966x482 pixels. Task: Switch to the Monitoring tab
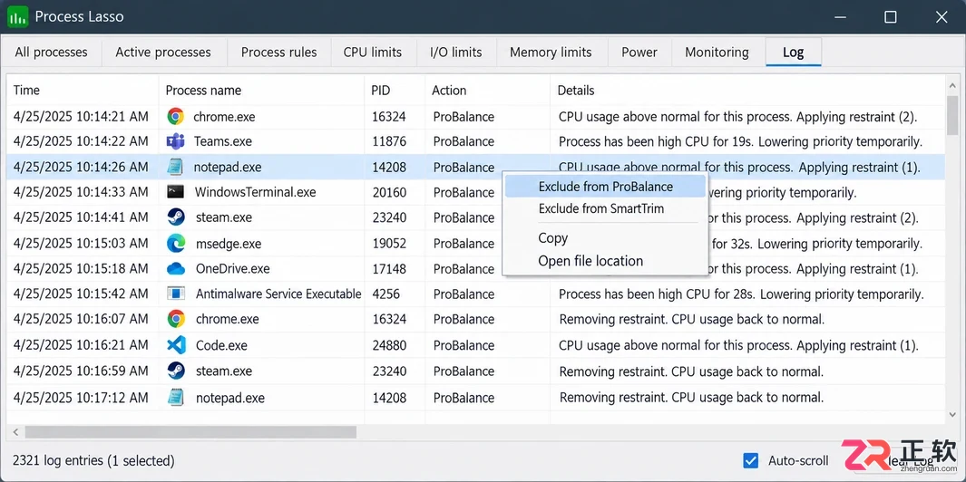tap(717, 53)
